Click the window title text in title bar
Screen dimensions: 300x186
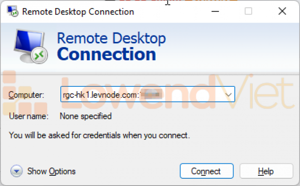point(78,12)
